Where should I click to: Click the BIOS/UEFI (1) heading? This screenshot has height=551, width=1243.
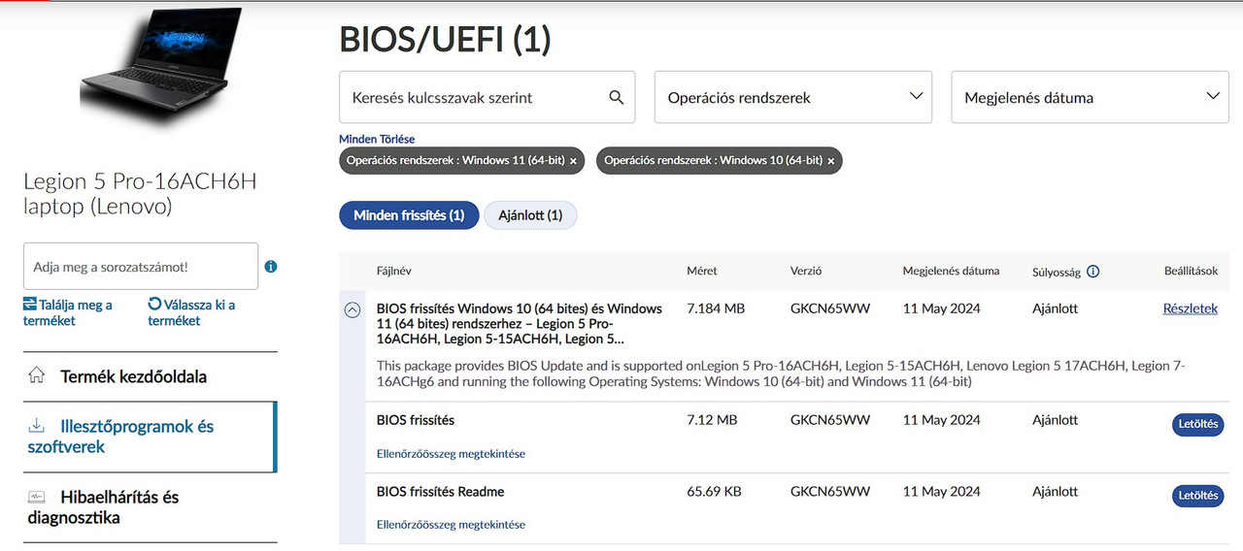(x=445, y=40)
